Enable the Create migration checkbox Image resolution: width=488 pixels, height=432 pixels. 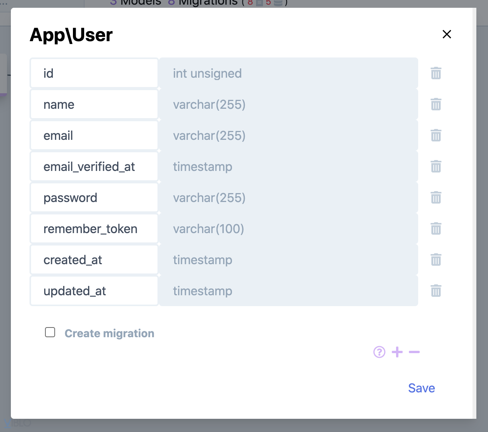(x=50, y=332)
